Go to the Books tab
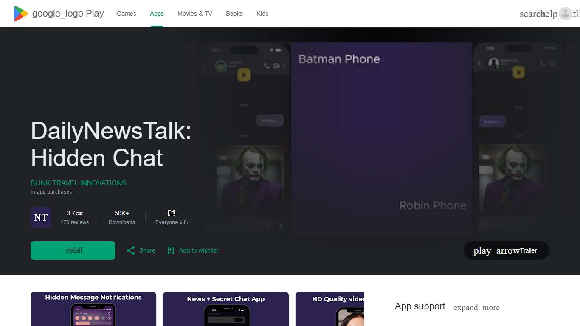The width and height of the screenshot is (580, 326). [234, 14]
